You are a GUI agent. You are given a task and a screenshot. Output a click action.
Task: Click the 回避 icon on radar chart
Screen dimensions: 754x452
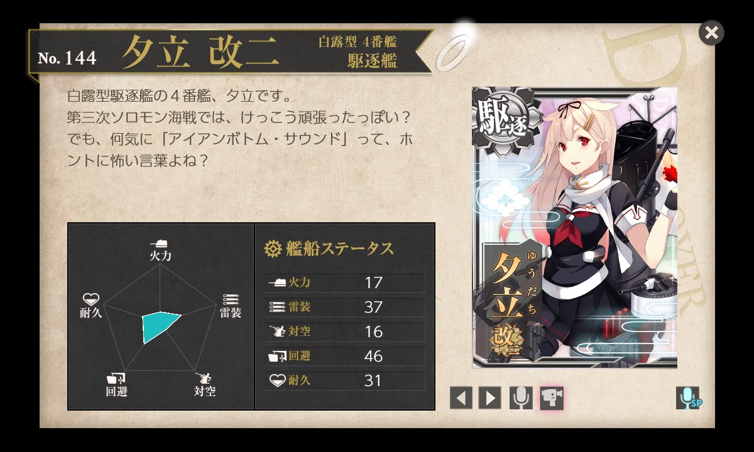[116, 378]
